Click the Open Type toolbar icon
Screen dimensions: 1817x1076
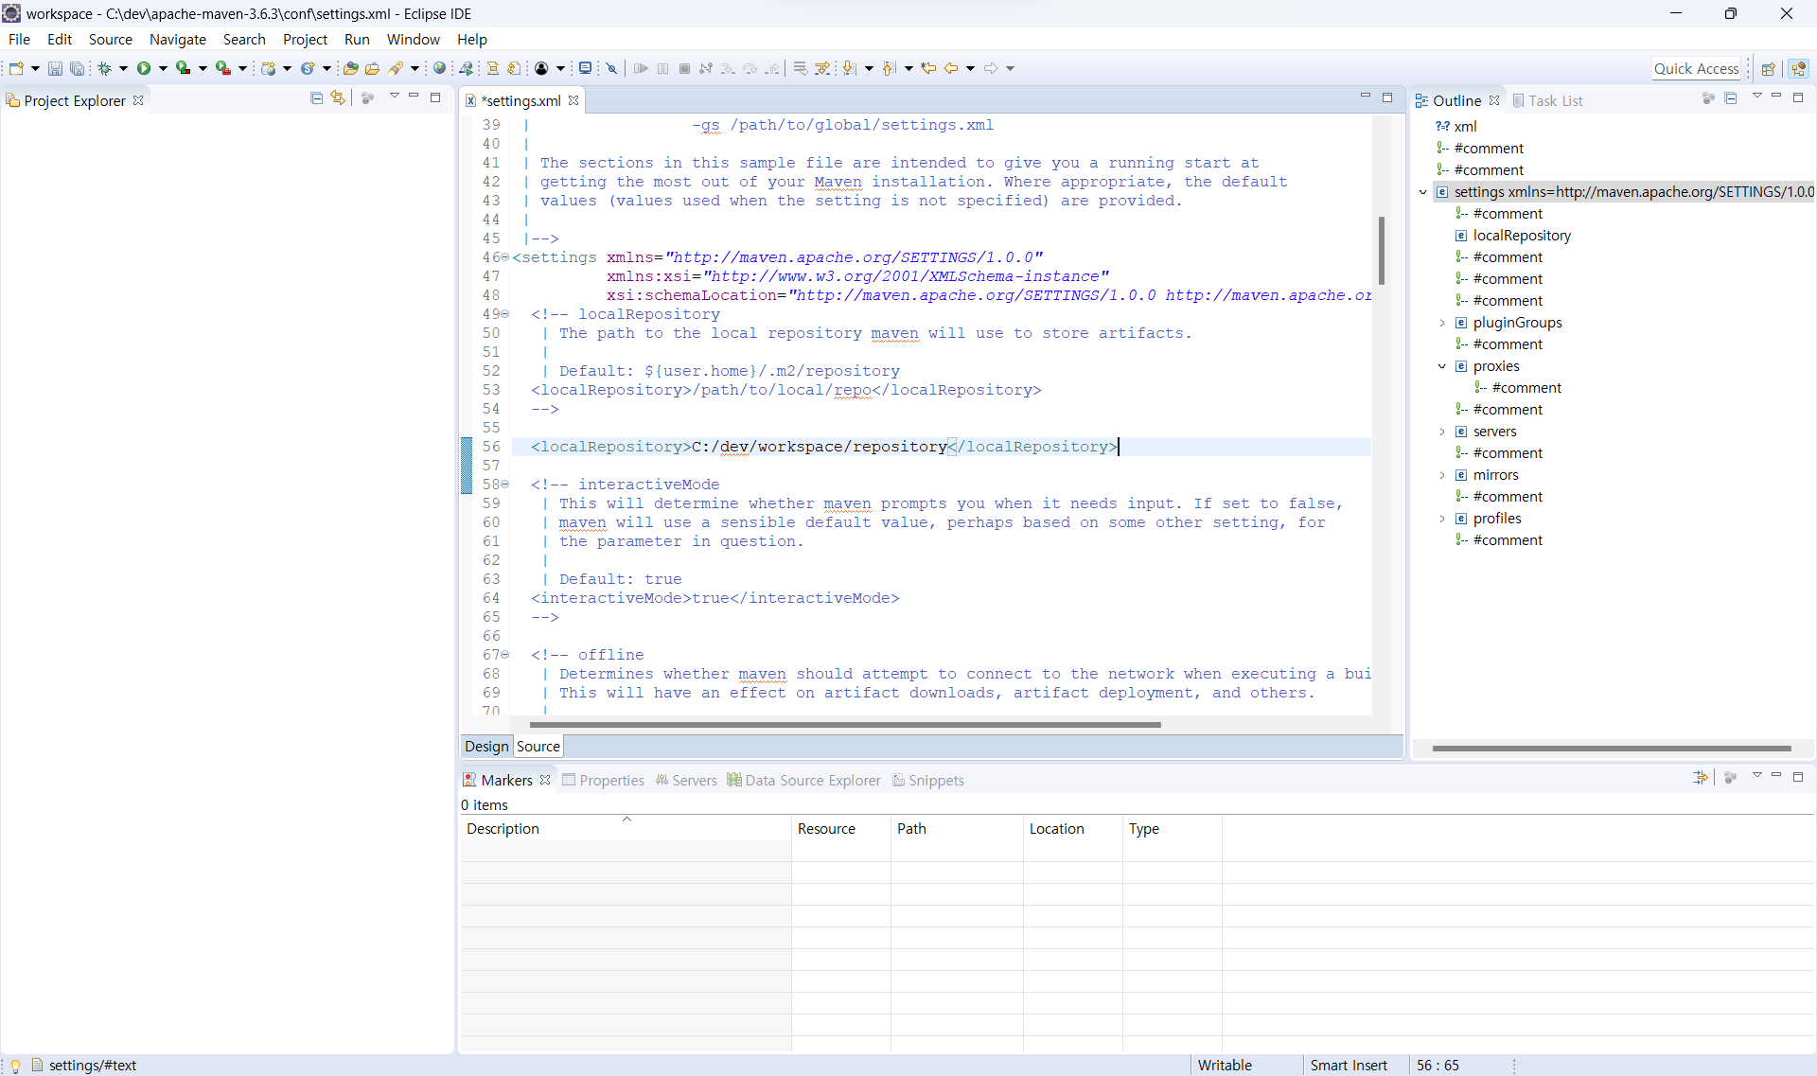pyautogui.click(x=350, y=68)
